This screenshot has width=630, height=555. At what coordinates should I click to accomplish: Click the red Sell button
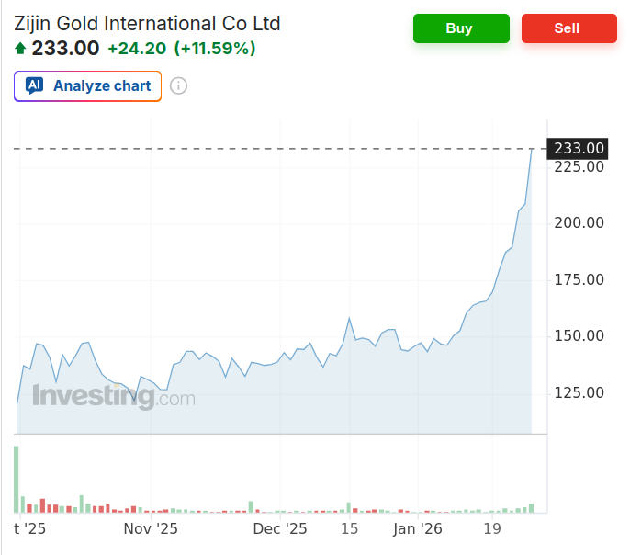[569, 28]
